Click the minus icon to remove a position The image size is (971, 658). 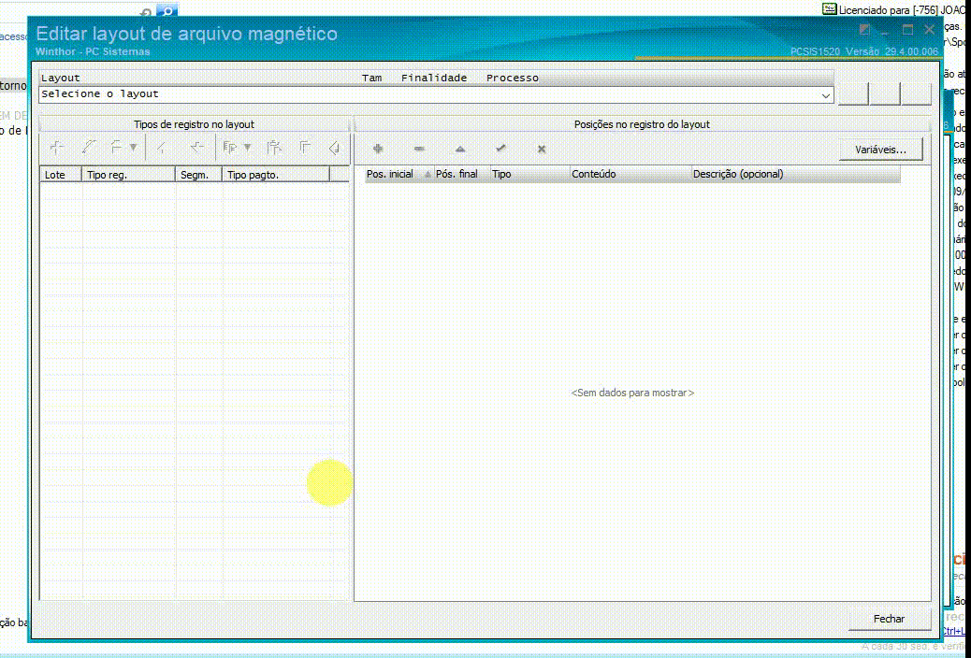419,149
